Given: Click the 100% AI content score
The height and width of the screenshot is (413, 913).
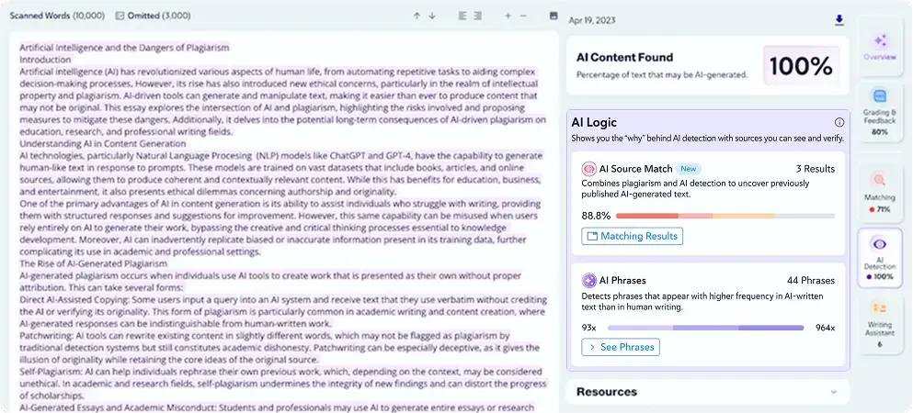Looking at the screenshot, I should coord(801,66).
